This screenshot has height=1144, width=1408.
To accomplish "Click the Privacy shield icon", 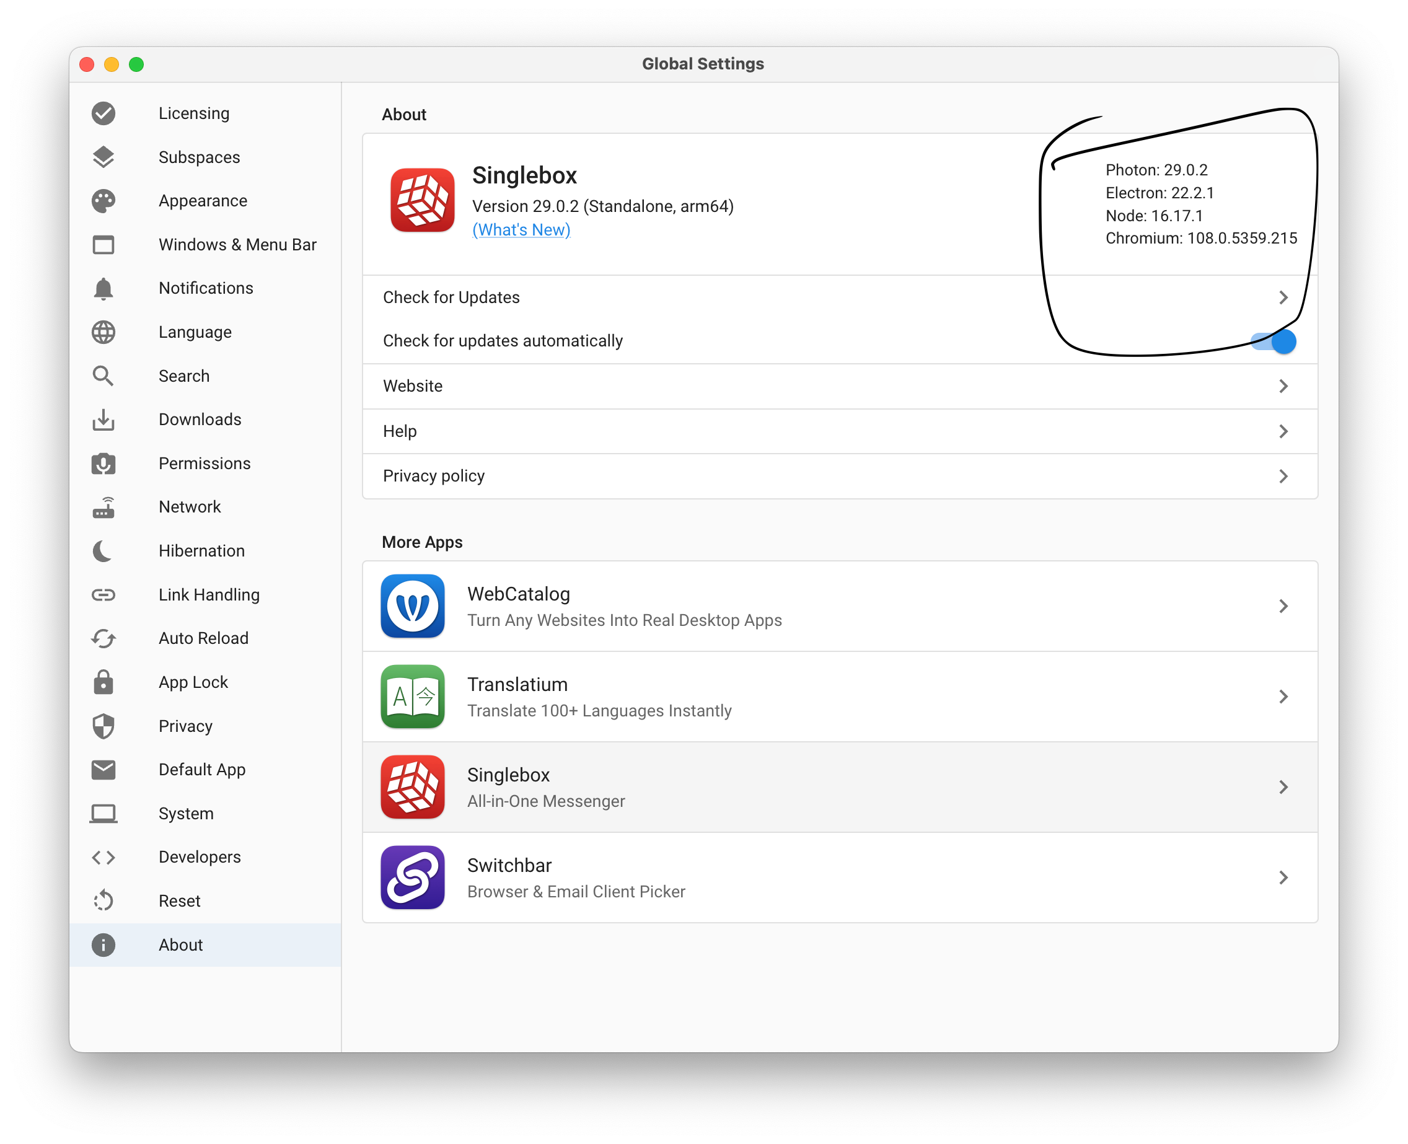I will click(103, 726).
